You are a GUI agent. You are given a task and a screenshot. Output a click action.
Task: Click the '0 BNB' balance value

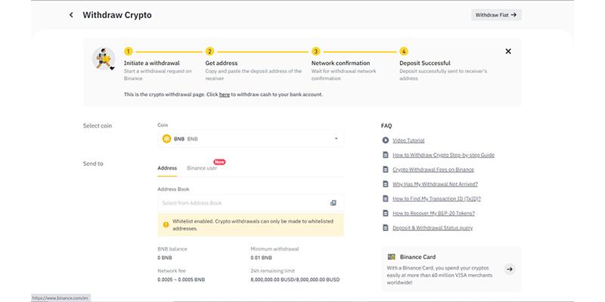pos(165,257)
